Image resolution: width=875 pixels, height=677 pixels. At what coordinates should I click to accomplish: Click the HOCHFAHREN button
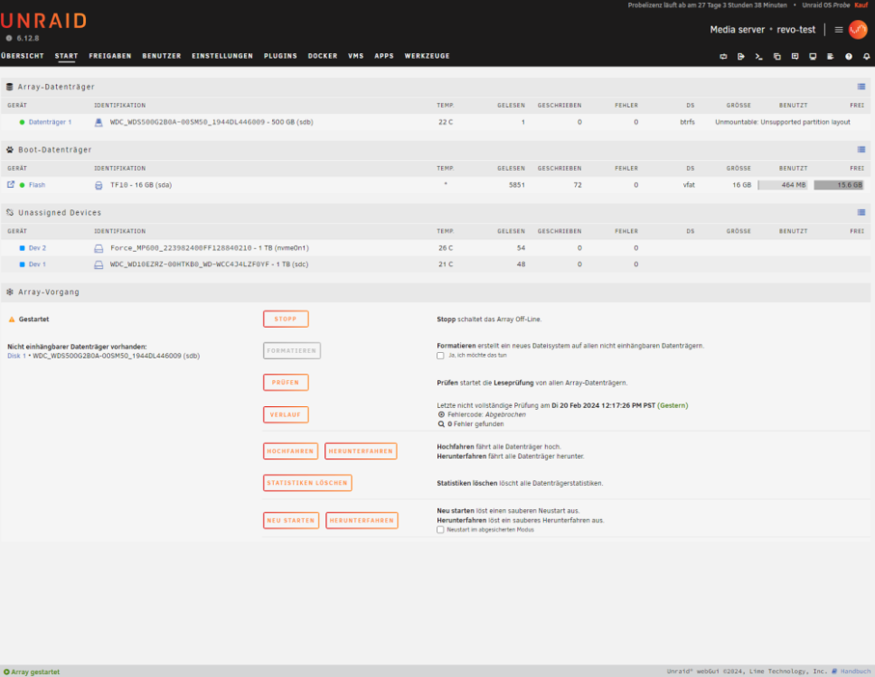(291, 451)
